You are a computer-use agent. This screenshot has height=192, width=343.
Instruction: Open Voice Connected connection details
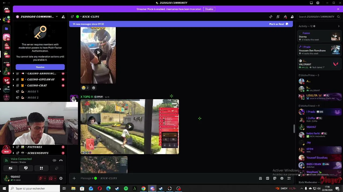point(21,159)
